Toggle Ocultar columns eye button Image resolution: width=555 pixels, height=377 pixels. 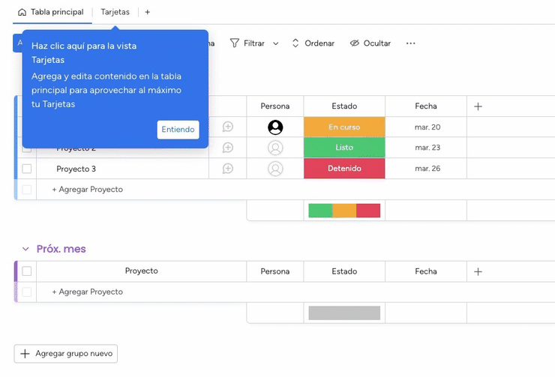point(370,43)
